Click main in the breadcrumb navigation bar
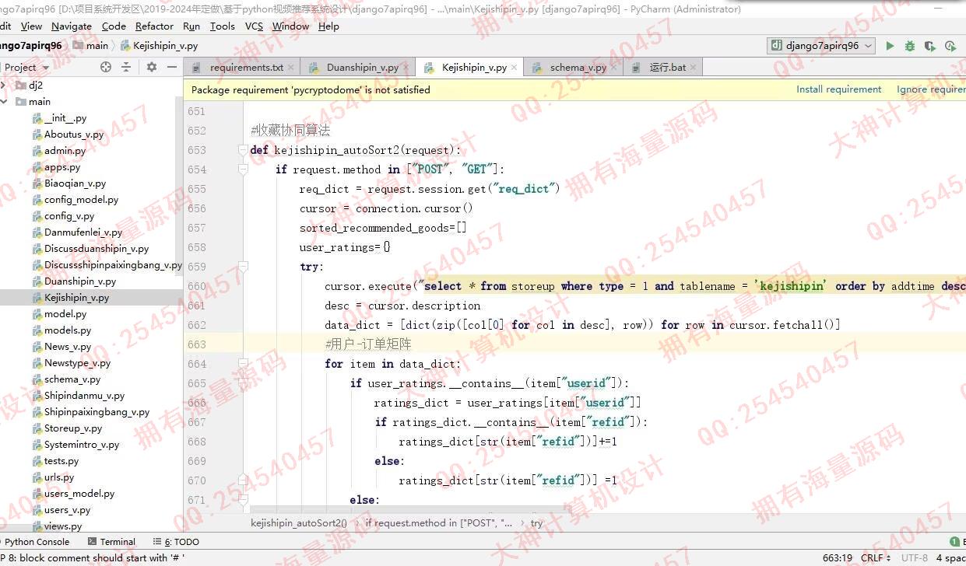The width and height of the screenshot is (966, 566). click(x=91, y=46)
